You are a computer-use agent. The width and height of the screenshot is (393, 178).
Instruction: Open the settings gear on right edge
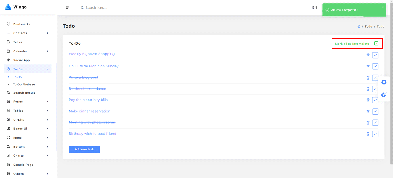point(384,82)
